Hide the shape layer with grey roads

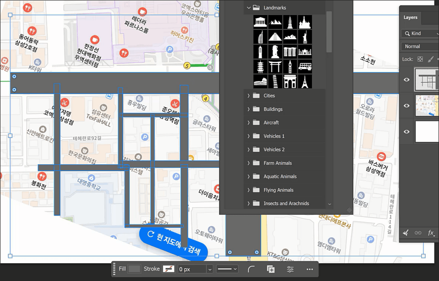click(x=407, y=80)
